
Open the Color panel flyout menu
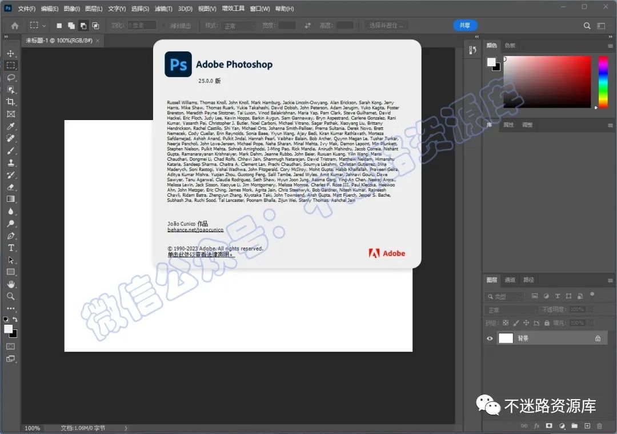click(610, 46)
